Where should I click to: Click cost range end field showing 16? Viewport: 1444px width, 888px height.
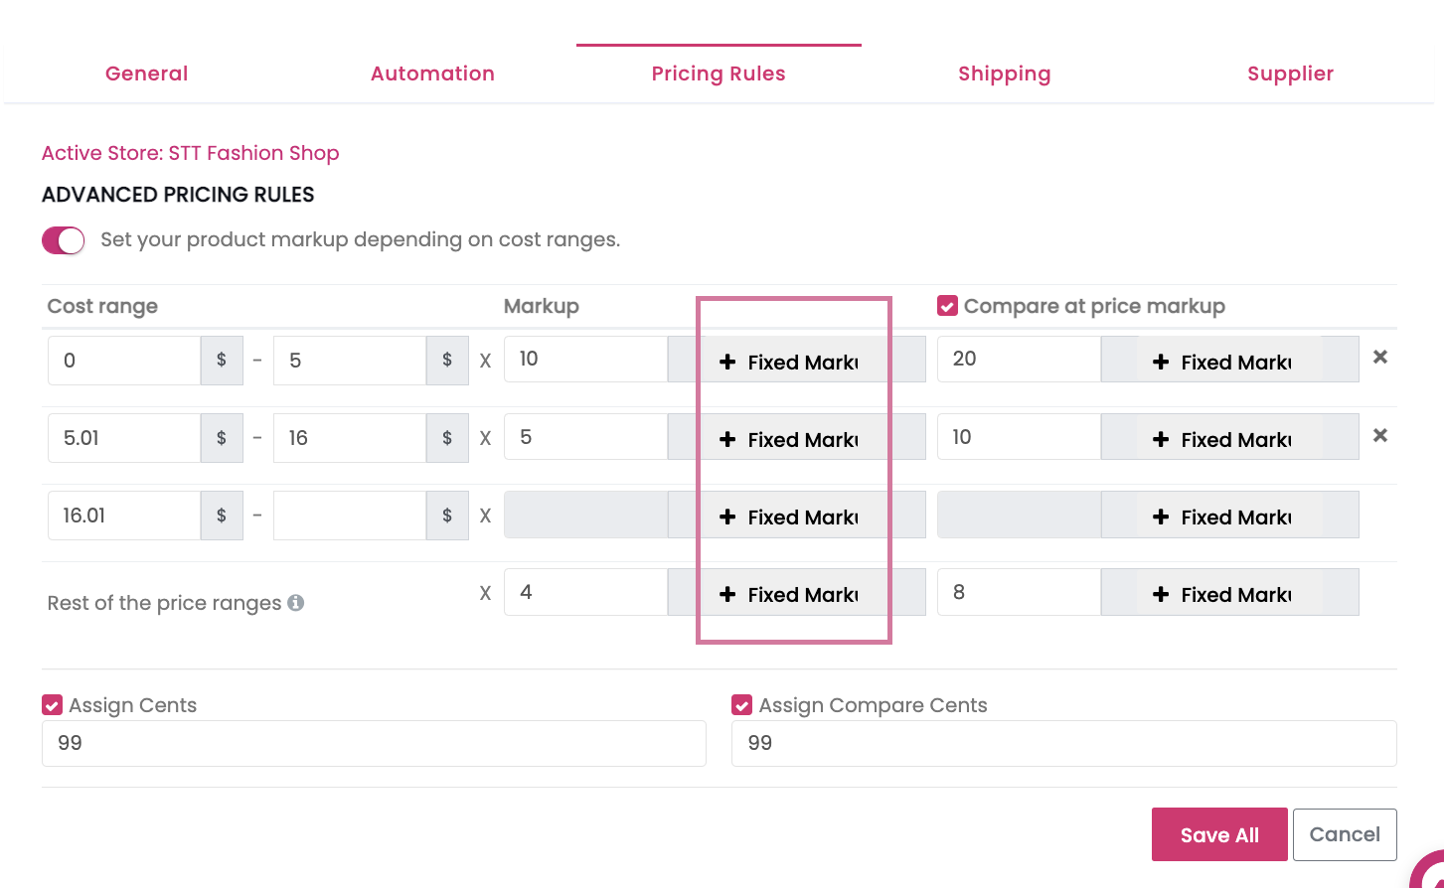tap(350, 437)
